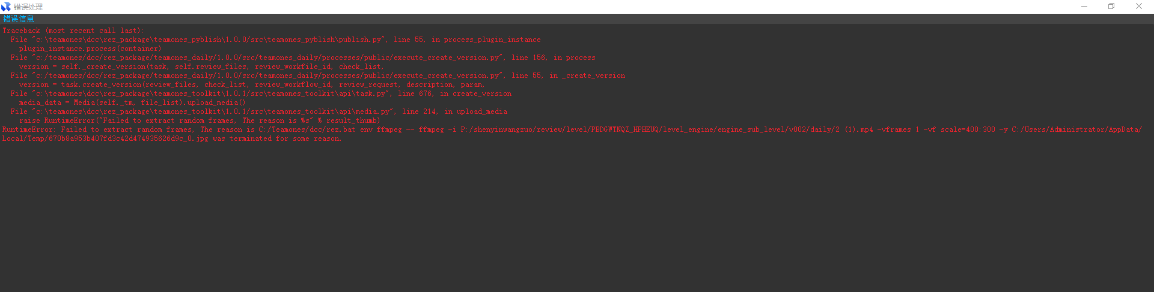Click the empty dark area below the traceback

(577, 222)
